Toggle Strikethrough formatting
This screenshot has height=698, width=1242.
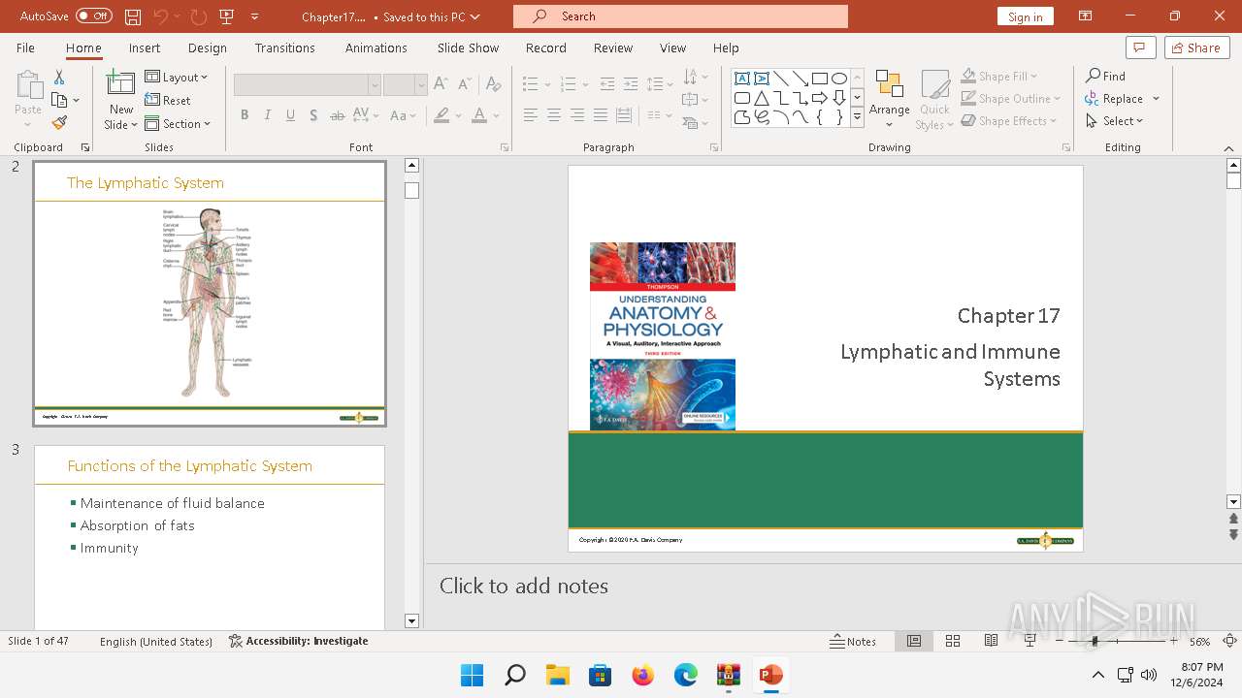337,115
